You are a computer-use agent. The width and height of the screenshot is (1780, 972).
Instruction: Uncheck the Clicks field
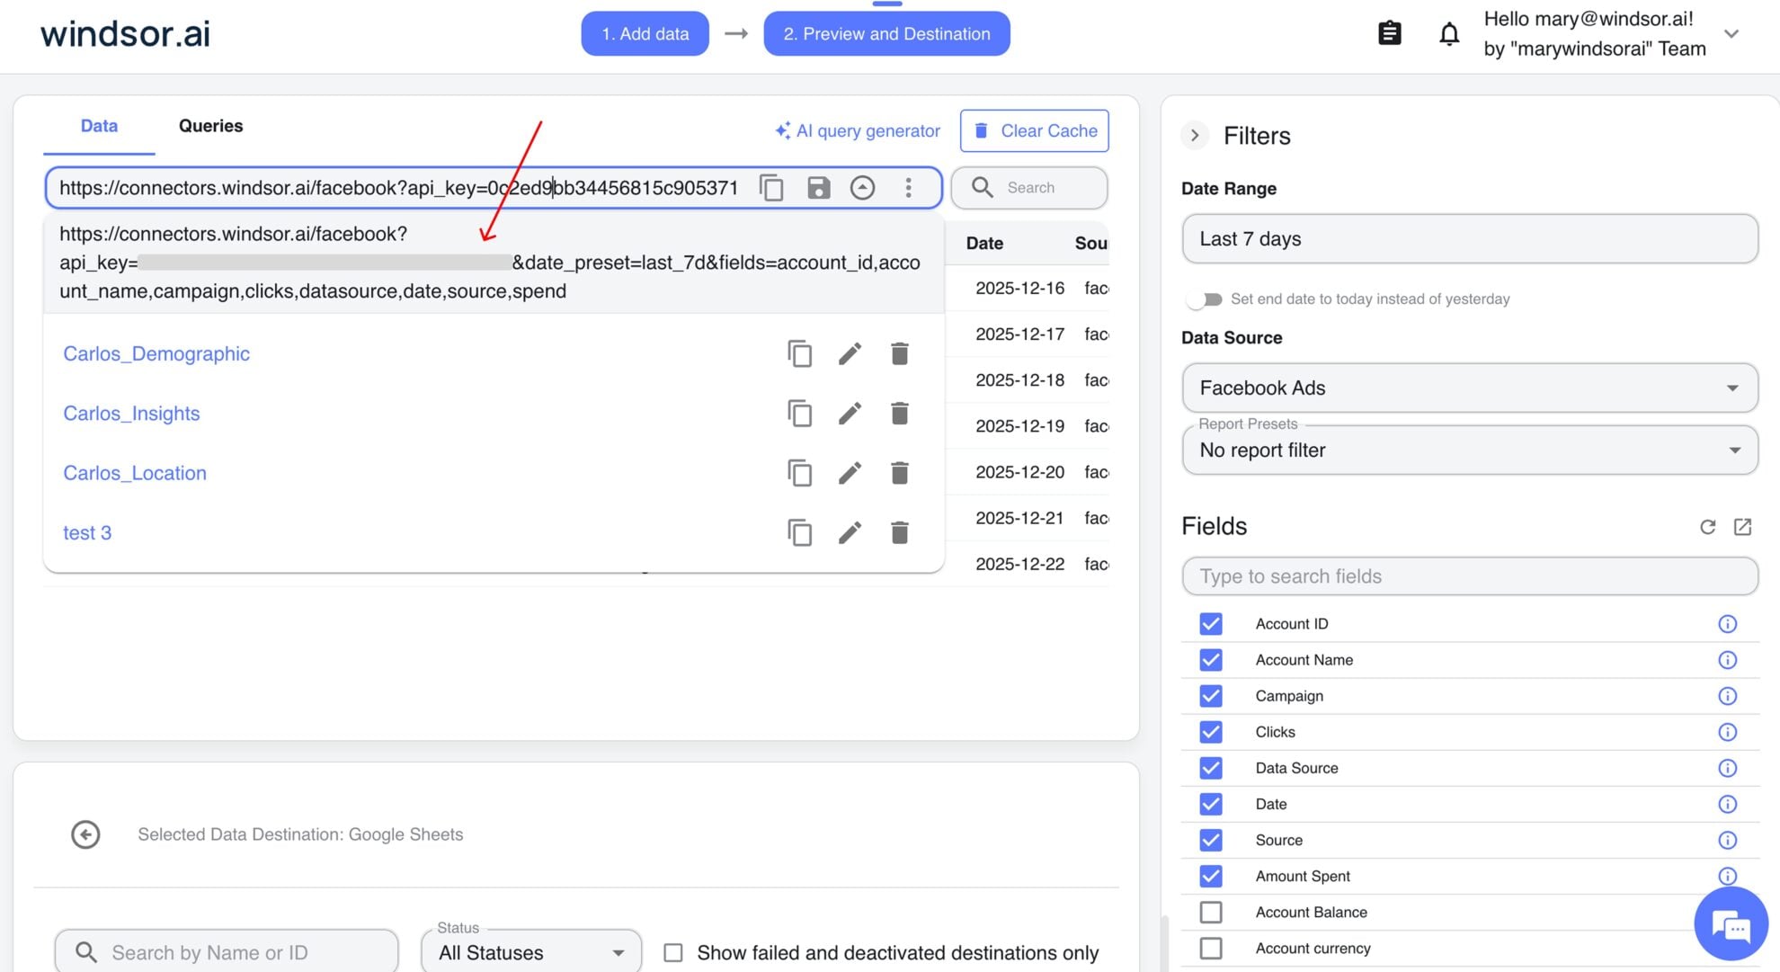1211,732
